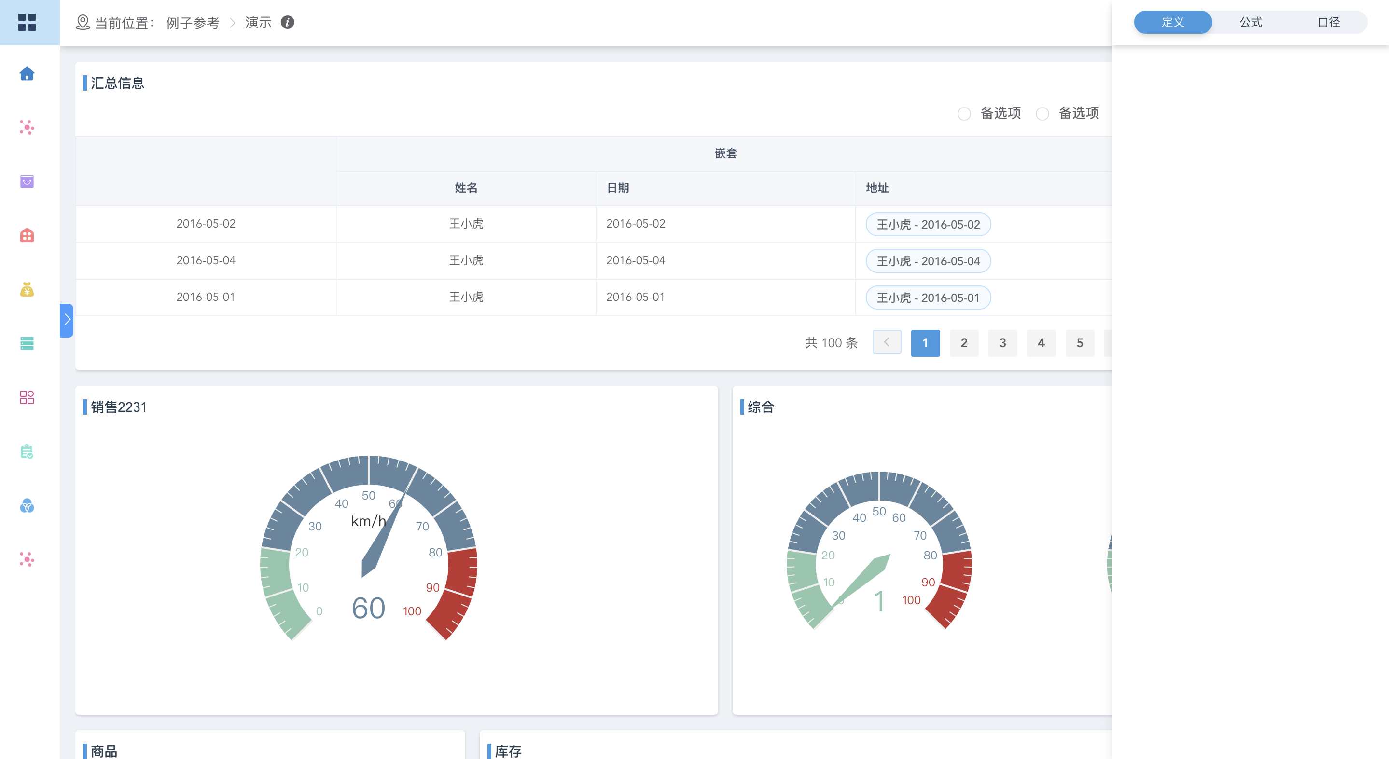Click the home icon in sidebar
Screen dimensions: 1389x759
pos(27,73)
